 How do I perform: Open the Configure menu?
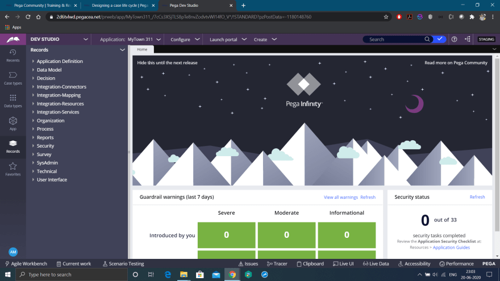(185, 40)
